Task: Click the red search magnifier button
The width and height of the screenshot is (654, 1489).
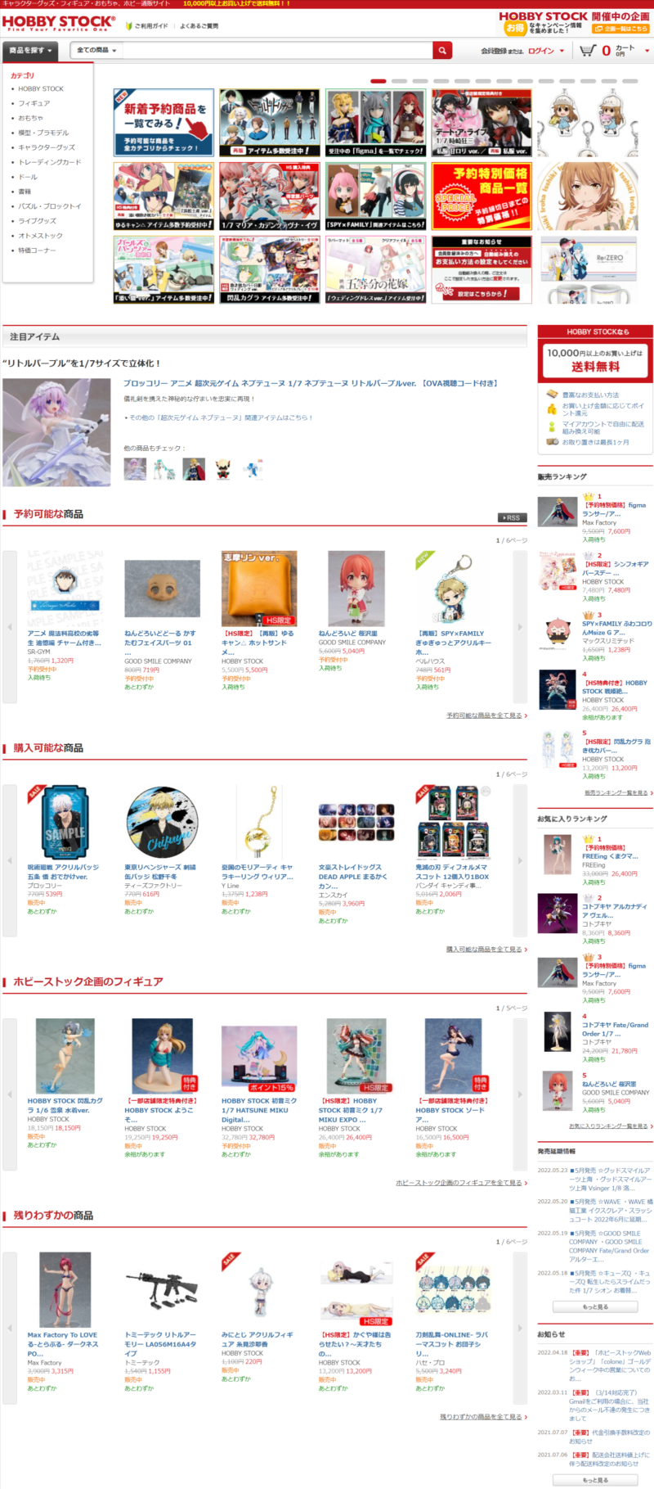Action: point(442,50)
